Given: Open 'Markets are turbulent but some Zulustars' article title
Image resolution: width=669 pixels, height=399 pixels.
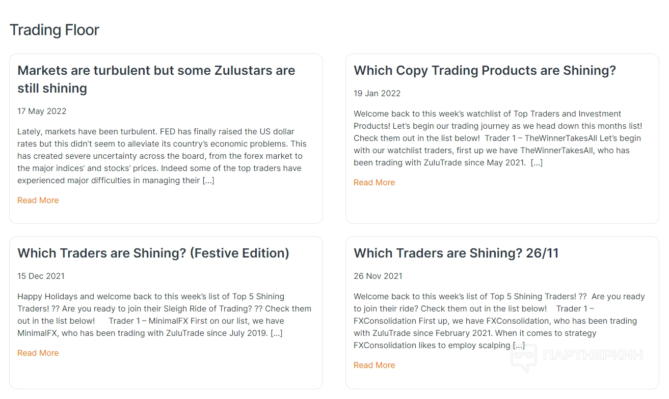Looking at the screenshot, I should point(156,79).
